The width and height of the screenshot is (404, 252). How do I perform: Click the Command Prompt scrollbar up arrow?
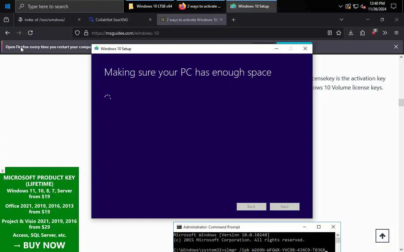338,235
